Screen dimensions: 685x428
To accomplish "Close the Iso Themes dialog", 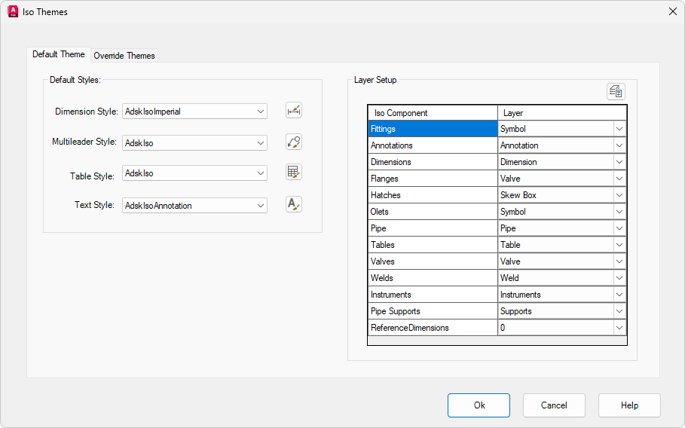I will point(672,11).
